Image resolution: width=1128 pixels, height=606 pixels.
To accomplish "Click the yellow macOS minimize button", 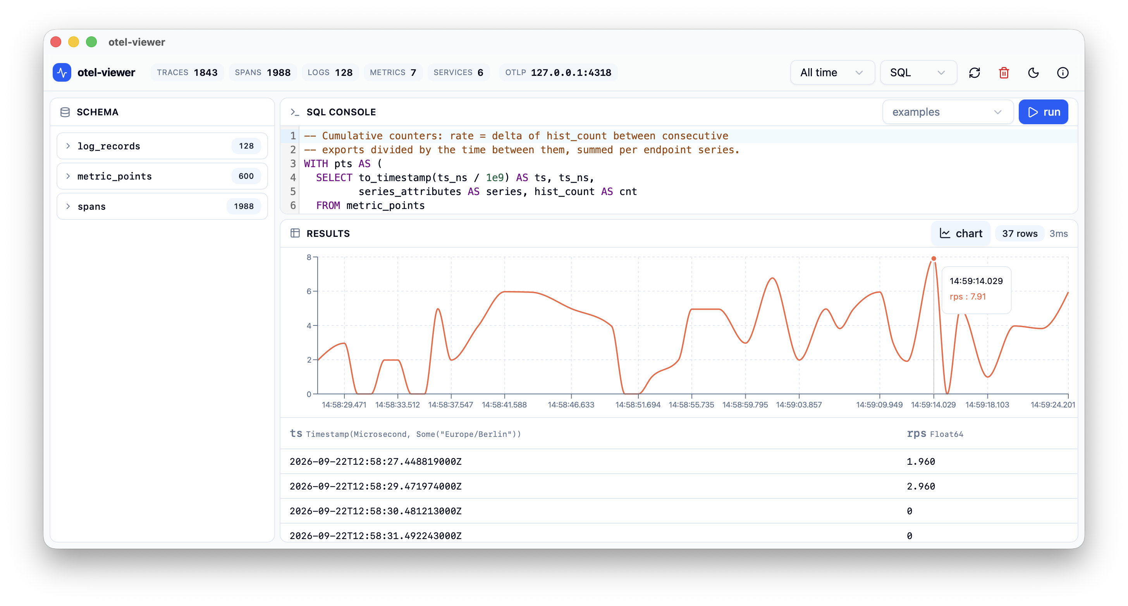I will tap(74, 42).
